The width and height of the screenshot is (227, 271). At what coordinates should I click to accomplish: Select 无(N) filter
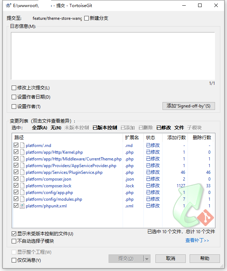pyautogui.click(x=56, y=128)
